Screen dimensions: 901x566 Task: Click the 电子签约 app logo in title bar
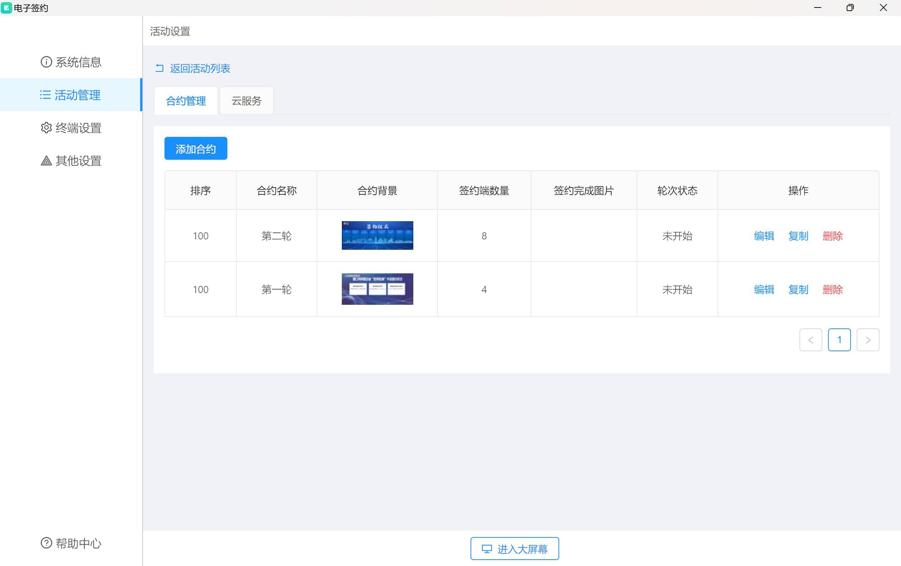click(x=6, y=8)
